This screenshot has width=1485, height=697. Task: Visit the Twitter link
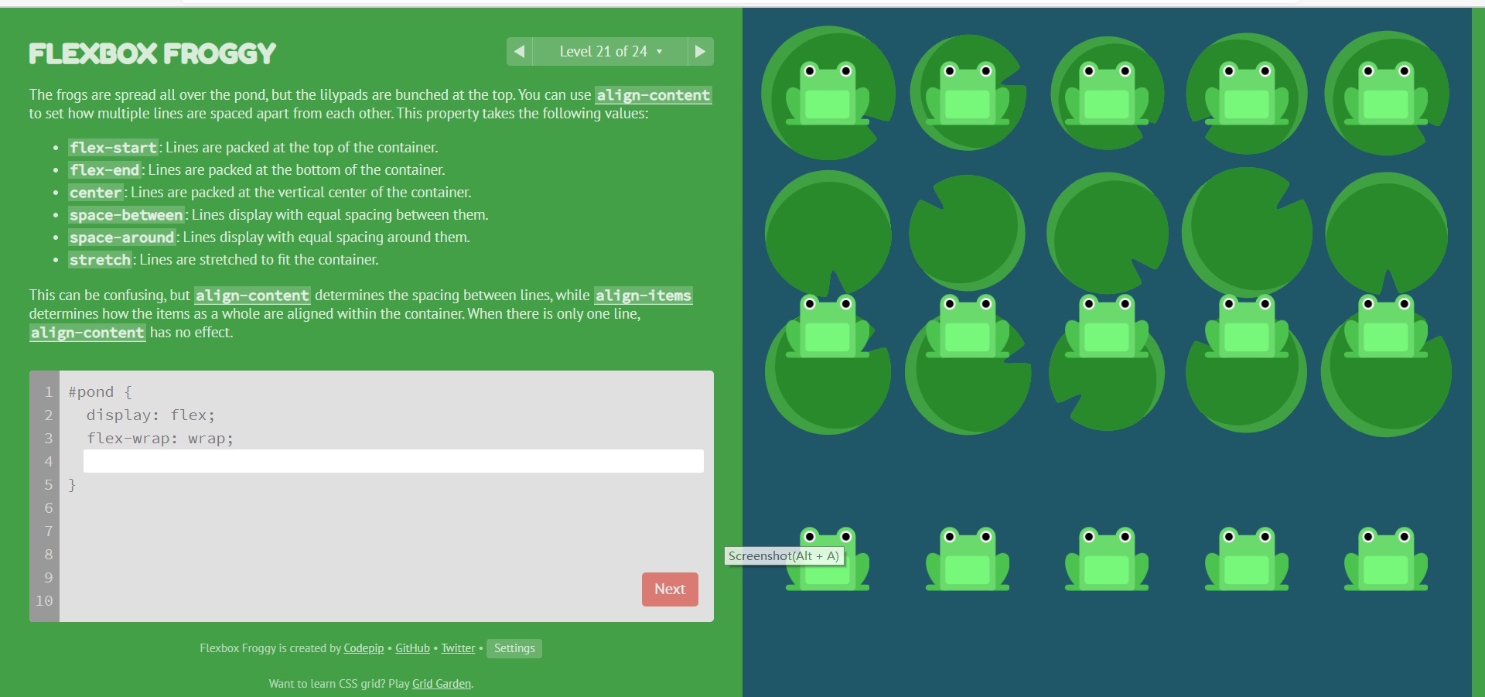pyautogui.click(x=457, y=648)
